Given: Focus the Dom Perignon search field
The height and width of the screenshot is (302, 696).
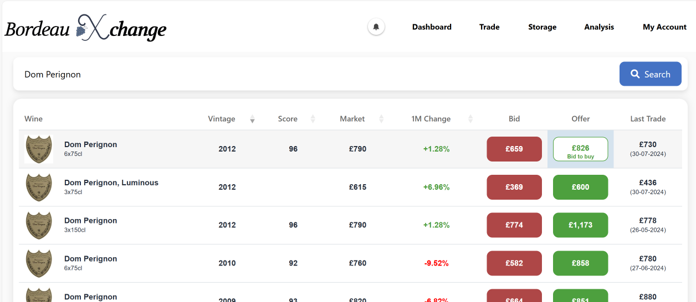Looking at the screenshot, I should click(316, 74).
